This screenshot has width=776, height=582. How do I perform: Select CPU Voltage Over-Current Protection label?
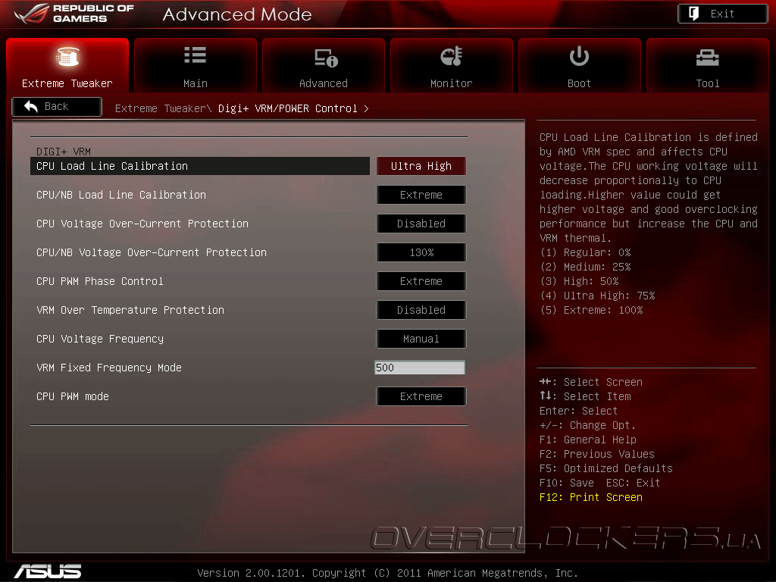pyautogui.click(x=142, y=224)
